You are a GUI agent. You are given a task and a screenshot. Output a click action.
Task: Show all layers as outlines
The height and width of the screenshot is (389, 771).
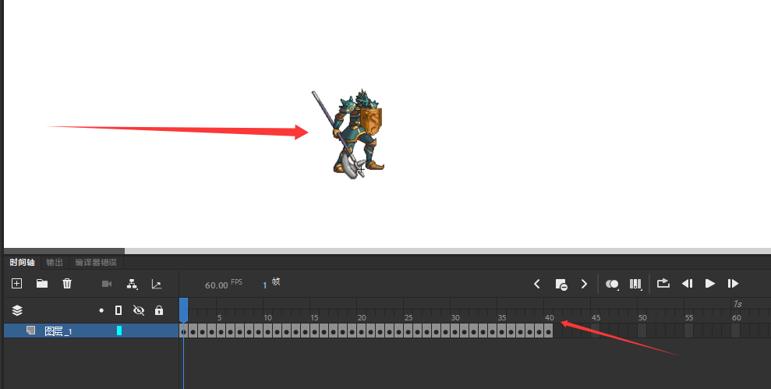click(x=118, y=310)
